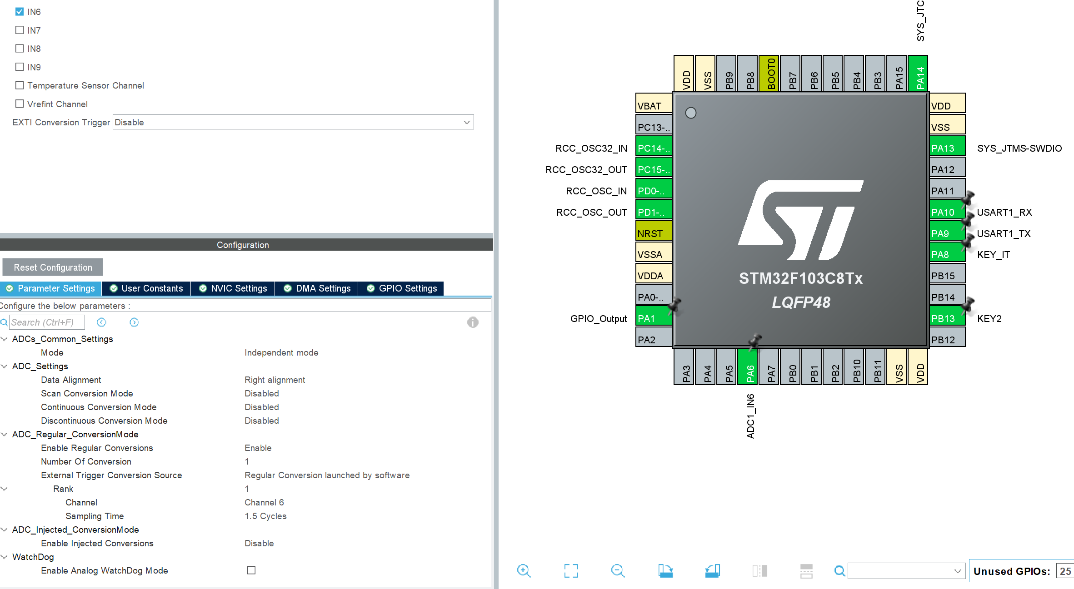Screen dimensions: 1074x589
Task: Click the parameter Search field
Action: tap(47, 322)
